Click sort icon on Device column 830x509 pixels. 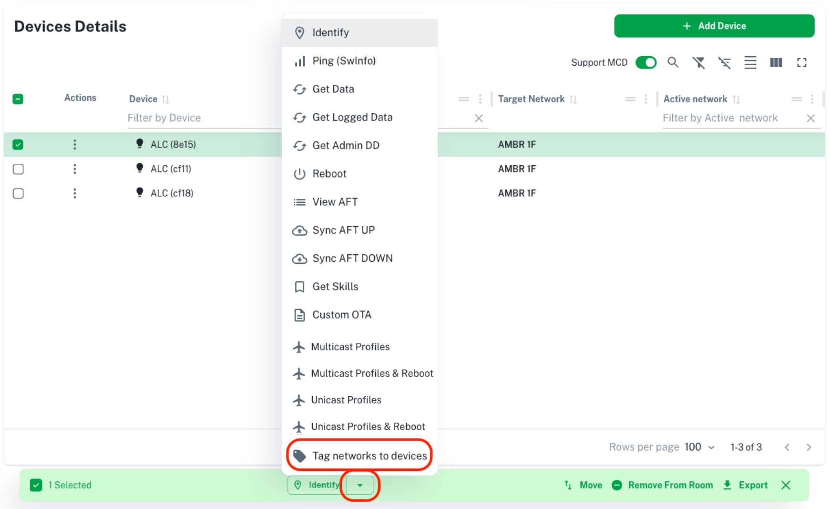pos(165,100)
